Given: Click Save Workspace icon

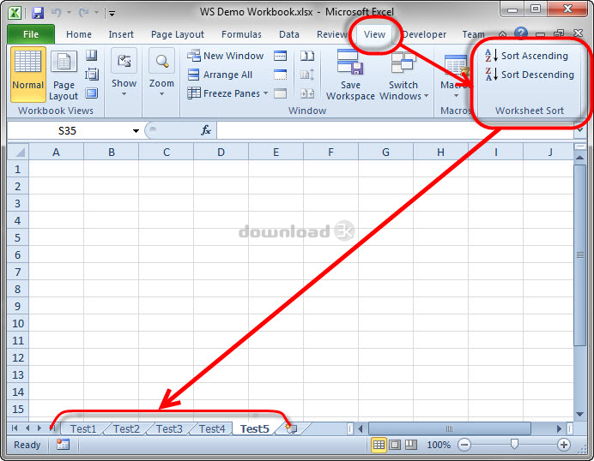Looking at the screenshot, I should point(350,75).
